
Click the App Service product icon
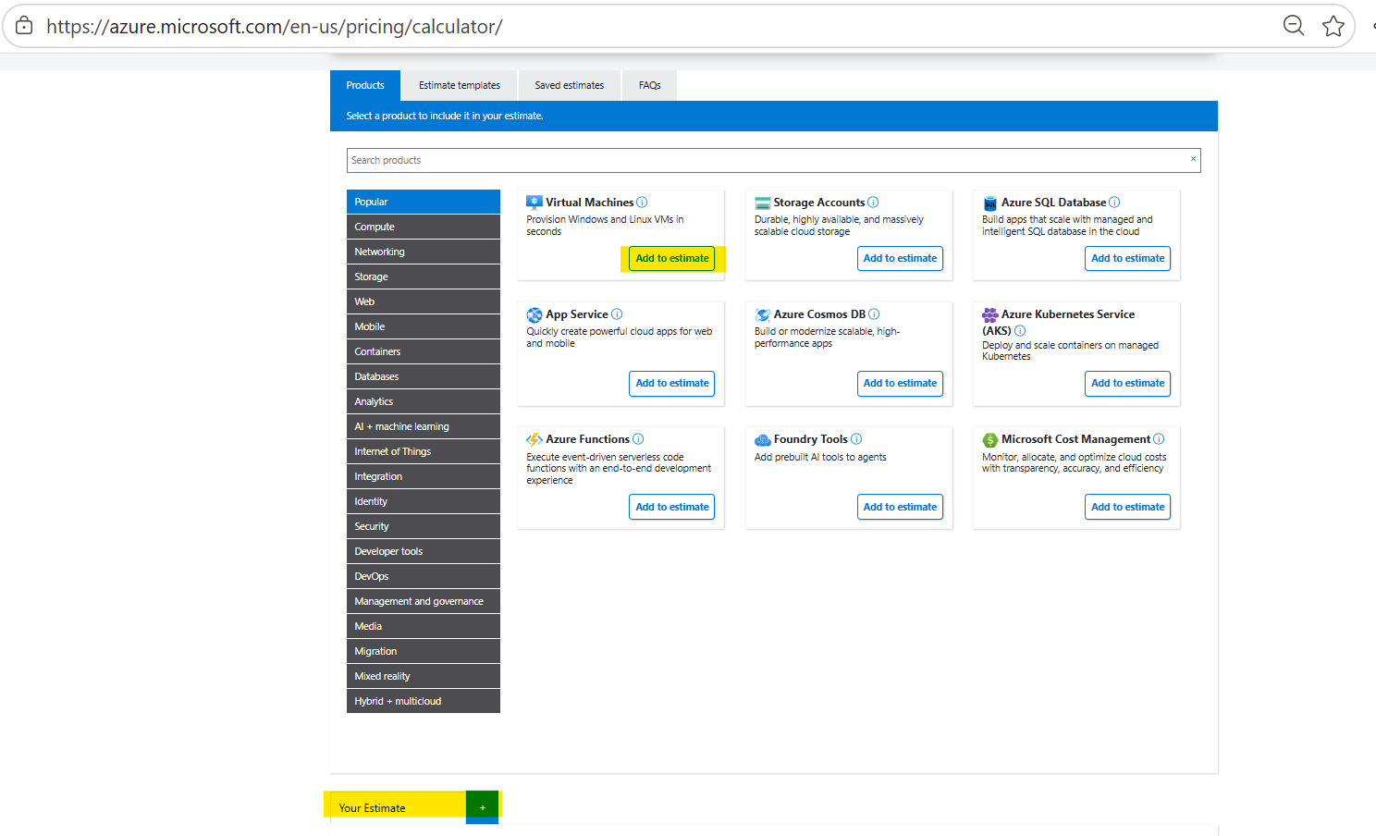pos(534,314)
